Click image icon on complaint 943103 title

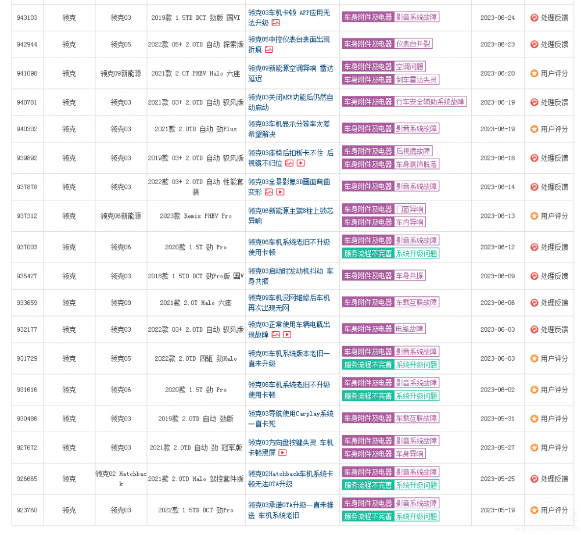275,23
